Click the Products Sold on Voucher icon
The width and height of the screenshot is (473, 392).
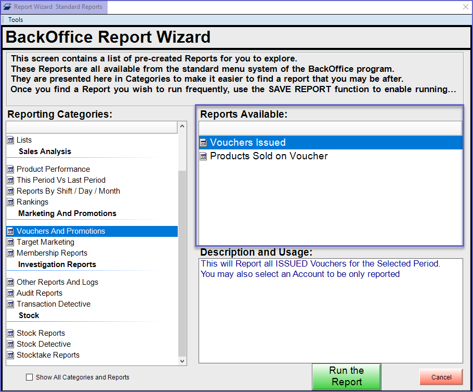click(x=204, y=156)
